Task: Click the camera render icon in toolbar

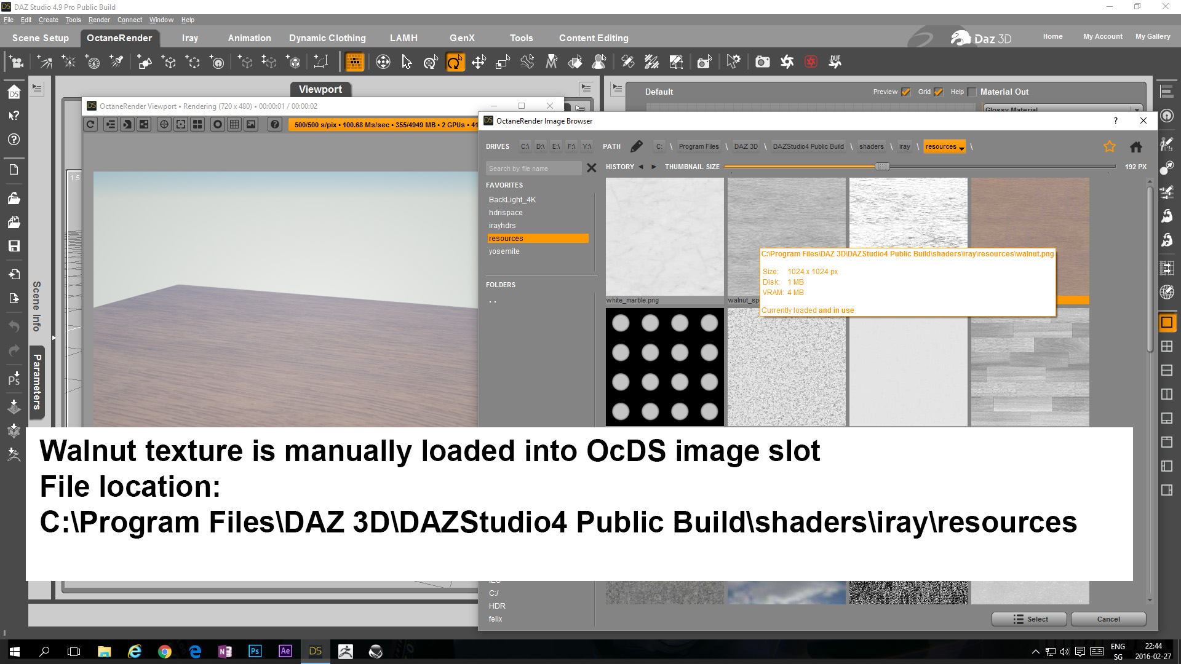Action: [762, 61]
